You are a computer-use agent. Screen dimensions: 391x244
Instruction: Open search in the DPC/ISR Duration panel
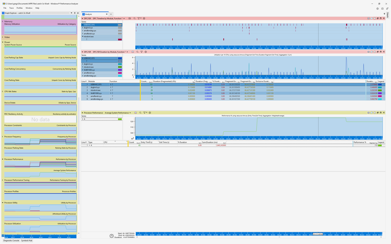pyautogui.click(x=137, y=52)
